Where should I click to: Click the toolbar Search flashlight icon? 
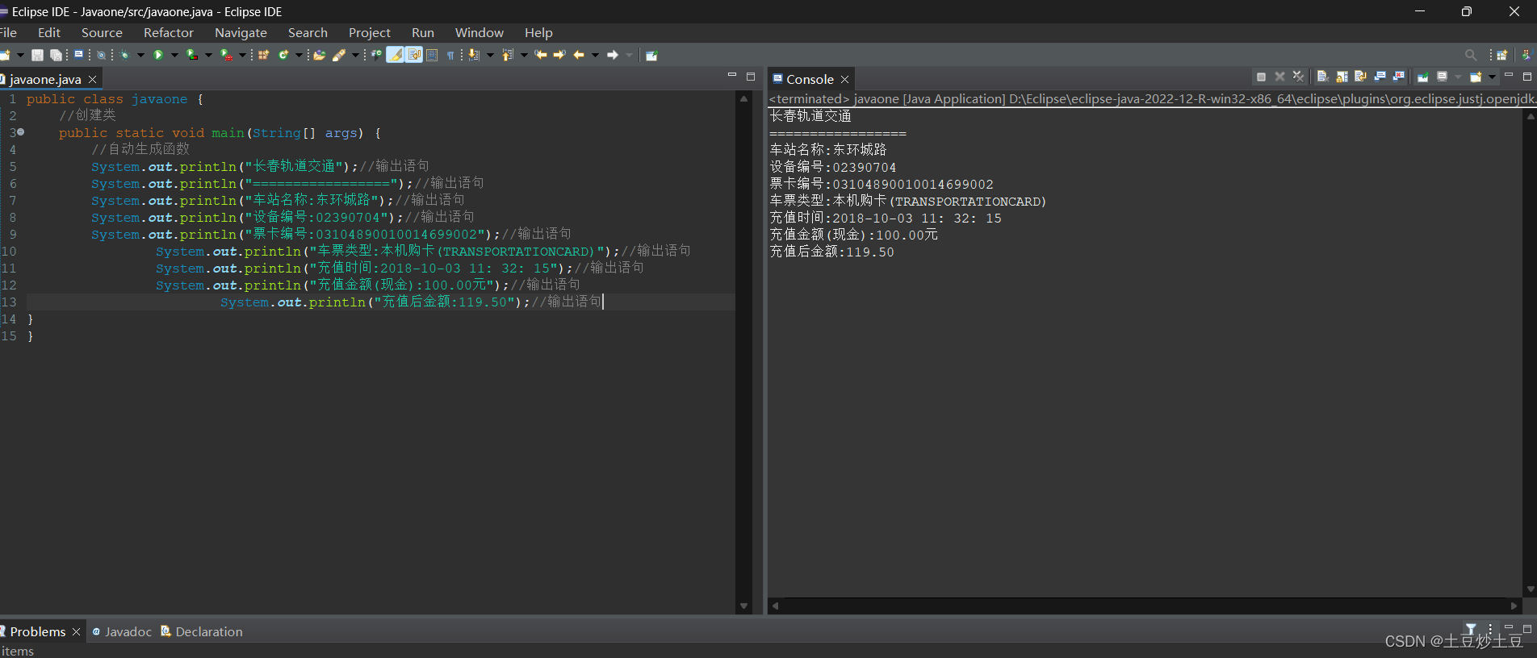point(339,55)
